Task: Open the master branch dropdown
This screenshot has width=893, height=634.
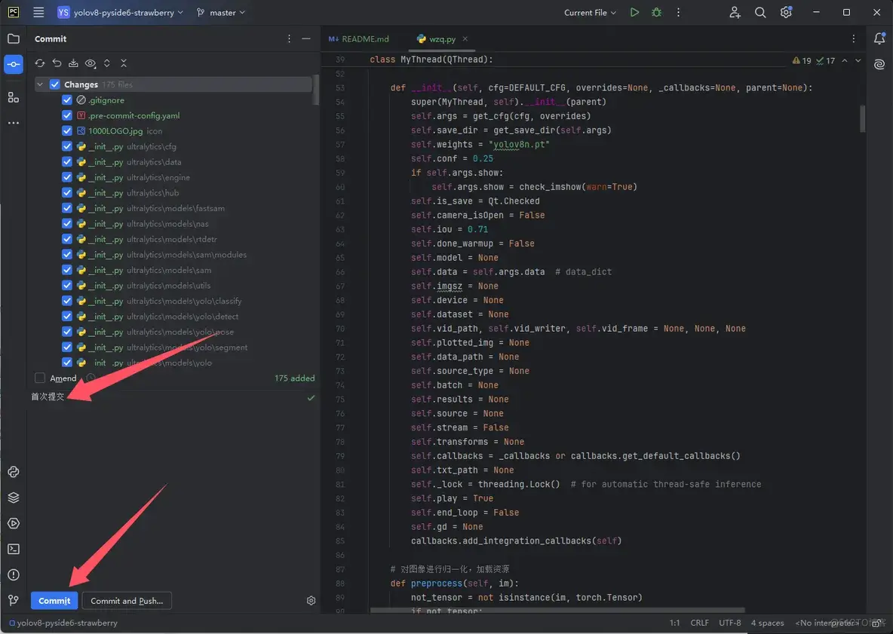Action: coord(220,13)
